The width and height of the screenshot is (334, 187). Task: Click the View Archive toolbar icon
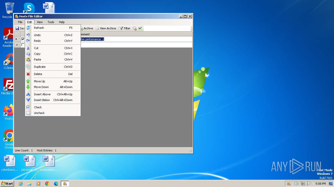(x=97, y=28)
